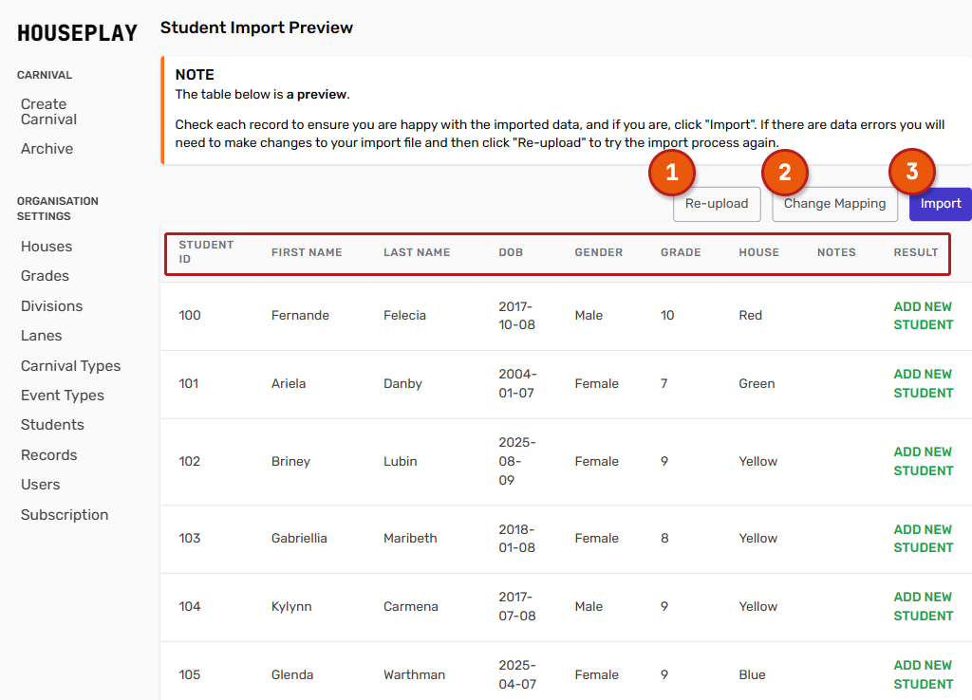Click the blue Import button

[940, 204]
